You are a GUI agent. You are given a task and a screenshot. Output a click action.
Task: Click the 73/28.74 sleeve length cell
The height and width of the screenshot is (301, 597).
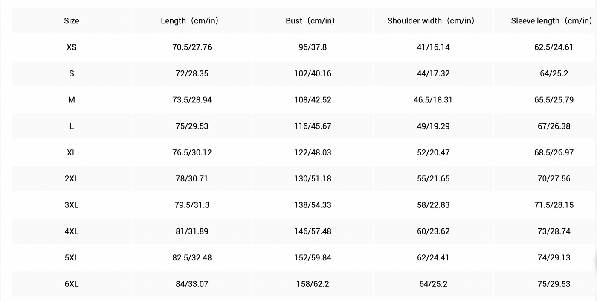click(x=554, y=231)
